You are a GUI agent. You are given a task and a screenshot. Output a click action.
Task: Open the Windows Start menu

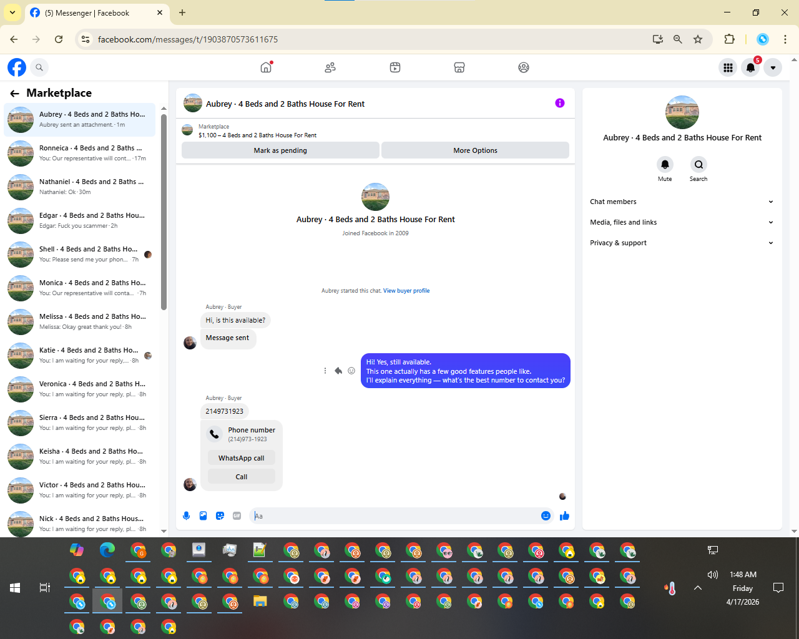(x=15, y=588)
